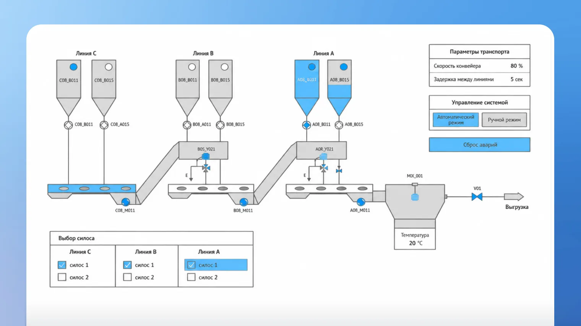
Task: Activate Ручной режим mode
Action: click(x=504, y=120)
